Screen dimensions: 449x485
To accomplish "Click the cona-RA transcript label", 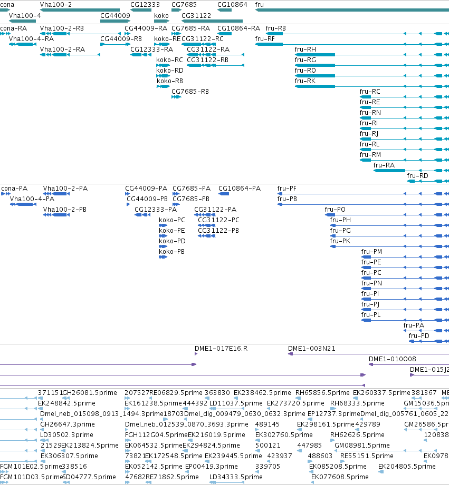I will [14, 28].
